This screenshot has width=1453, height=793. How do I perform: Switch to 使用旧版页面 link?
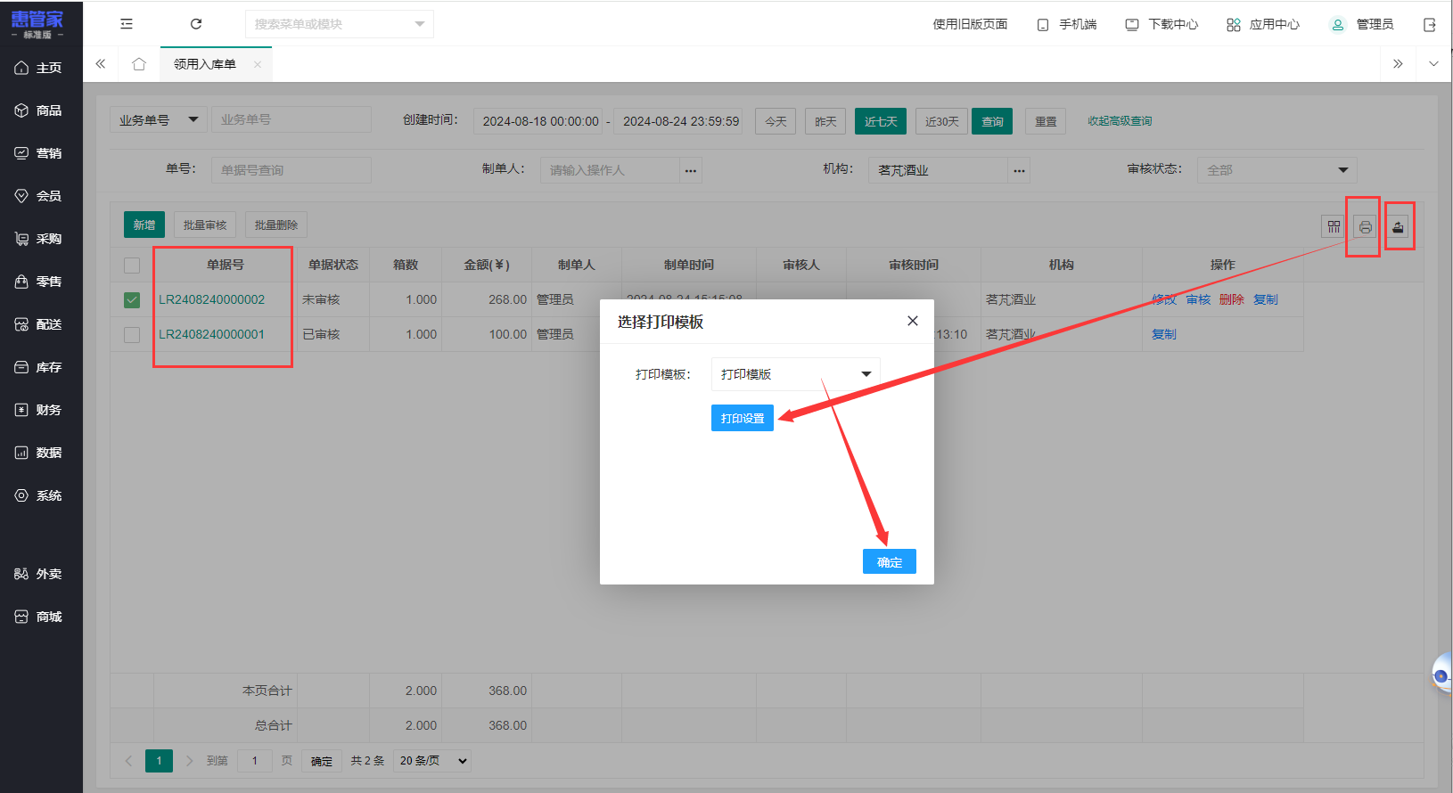pos(970,24)
